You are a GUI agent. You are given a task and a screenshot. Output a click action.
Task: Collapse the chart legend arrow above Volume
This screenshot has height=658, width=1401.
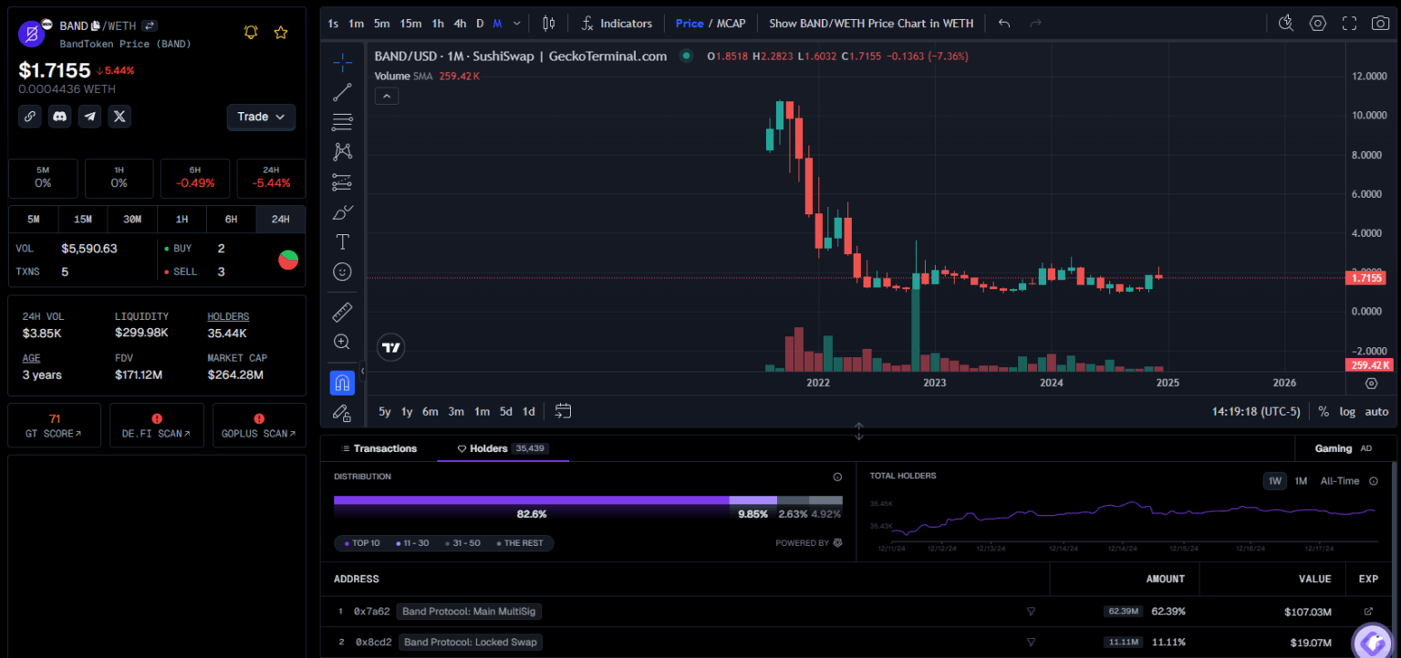(x=386, y=95)
